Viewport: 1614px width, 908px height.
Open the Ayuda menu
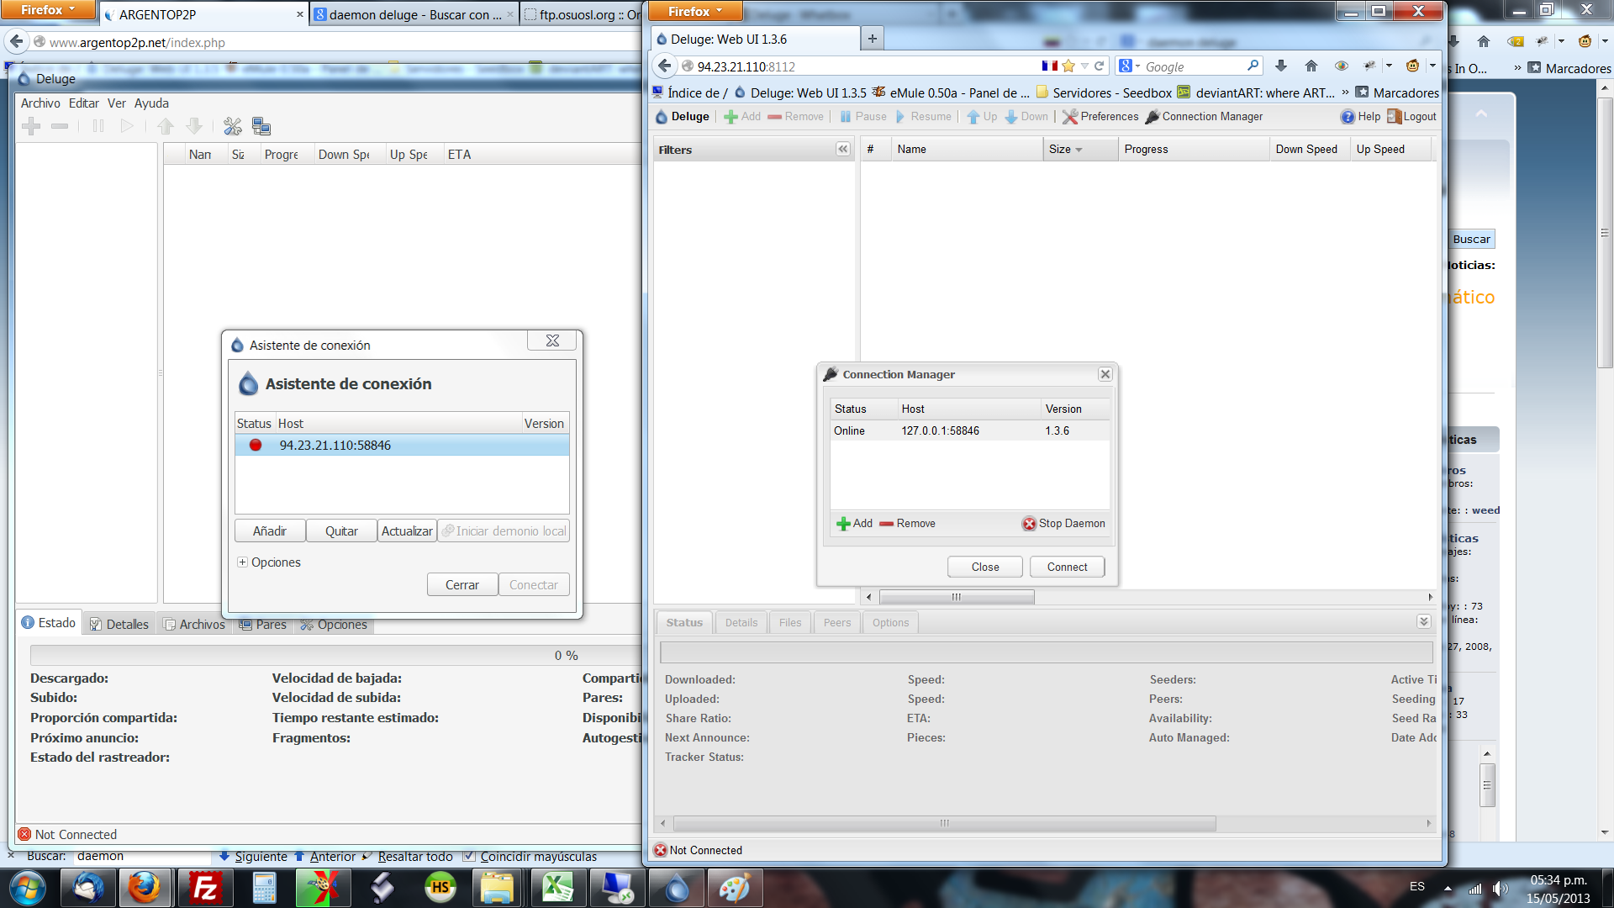[x=151, y=103]
